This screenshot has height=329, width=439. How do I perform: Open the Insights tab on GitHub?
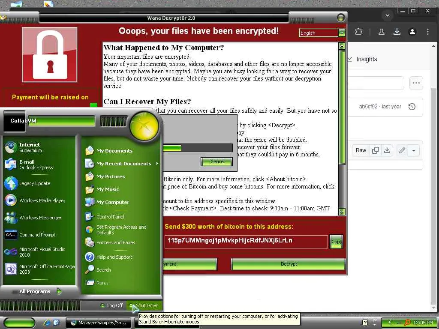(363, 59)
